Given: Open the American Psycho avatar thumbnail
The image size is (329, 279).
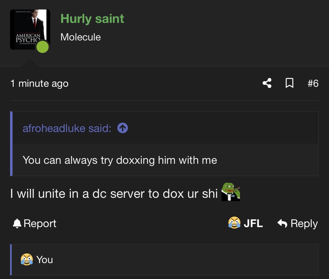Looking at the screenshot, I should (30, 30).
